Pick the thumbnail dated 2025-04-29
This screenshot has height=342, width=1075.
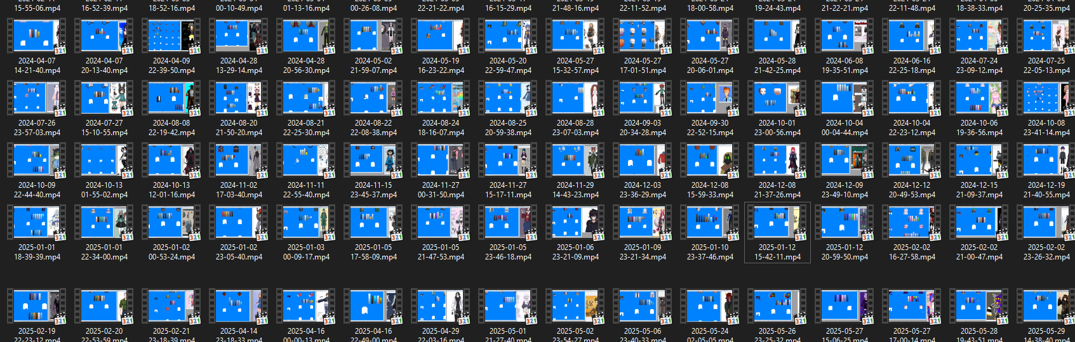pos(441,306)
